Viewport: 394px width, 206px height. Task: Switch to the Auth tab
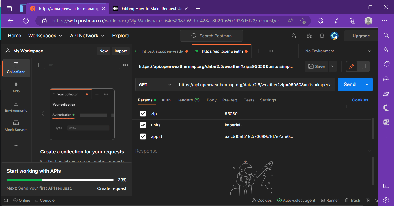point(166,100)
